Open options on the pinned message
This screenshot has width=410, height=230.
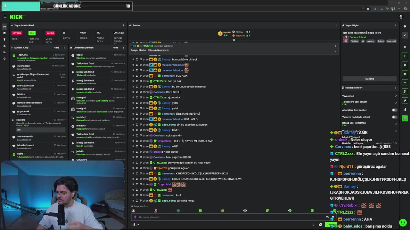pyautogui.click(x=335, y=46)
